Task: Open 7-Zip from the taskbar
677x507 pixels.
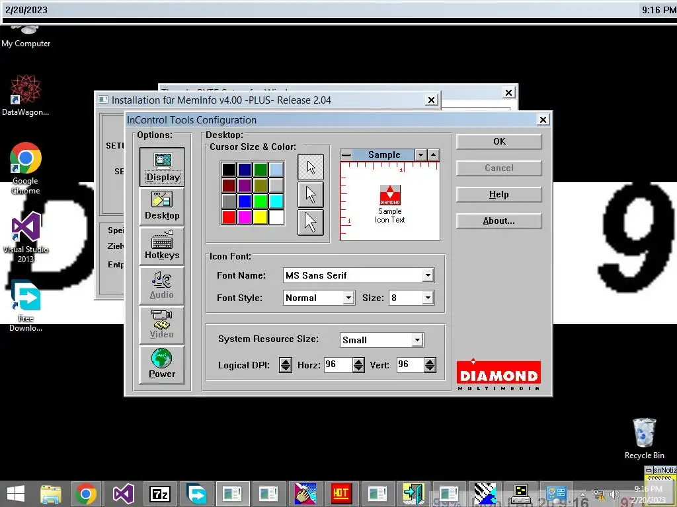Action: coord(160,494)
